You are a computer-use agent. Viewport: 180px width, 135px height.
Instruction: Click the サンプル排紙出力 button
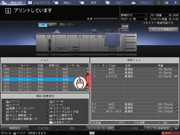point(163,30)
